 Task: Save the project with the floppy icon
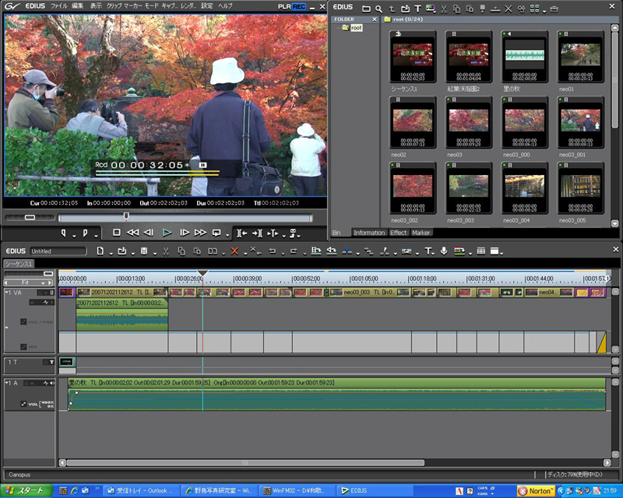click(144, 251)
